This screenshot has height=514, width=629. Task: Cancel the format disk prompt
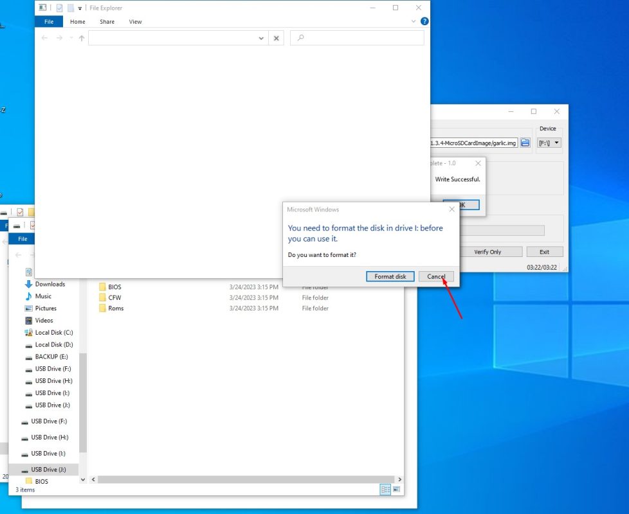coord(436,276)
